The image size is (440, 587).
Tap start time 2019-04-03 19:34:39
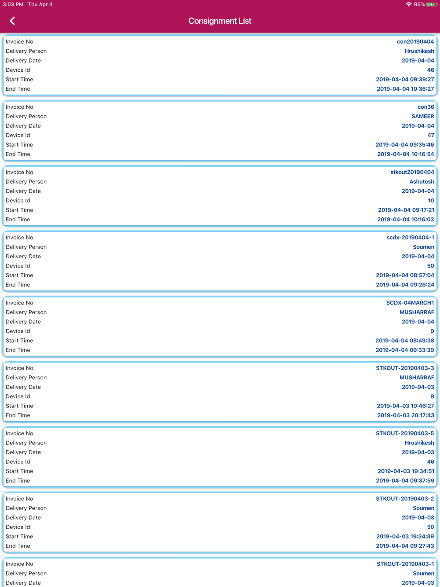tap(405, 537)
